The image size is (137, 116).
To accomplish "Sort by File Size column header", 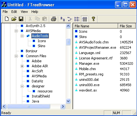I will click(x=127, y=26).
